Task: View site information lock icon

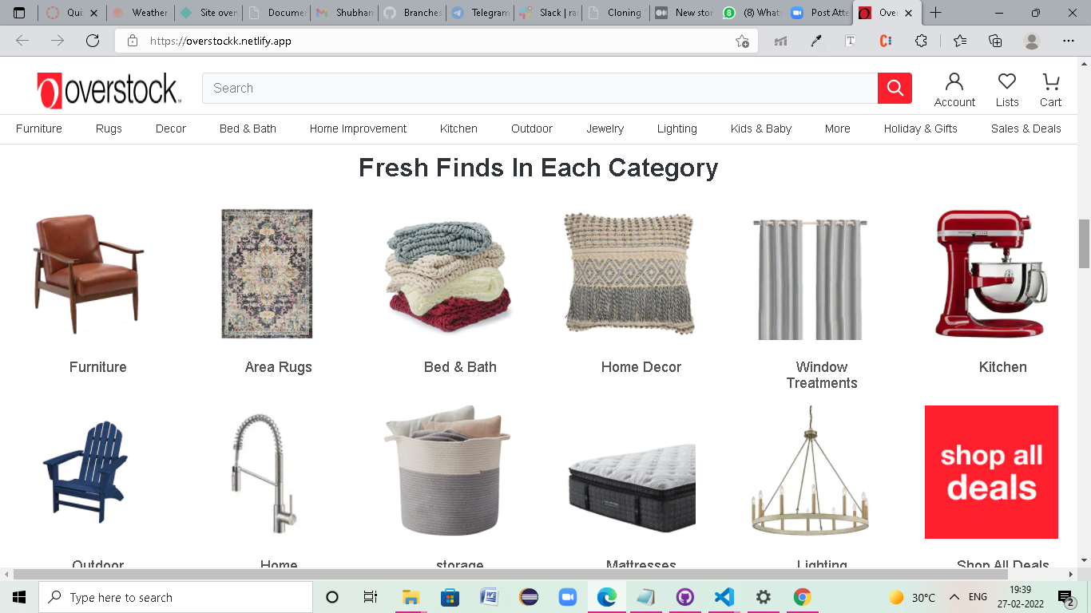Action: (x=133, y=41)
